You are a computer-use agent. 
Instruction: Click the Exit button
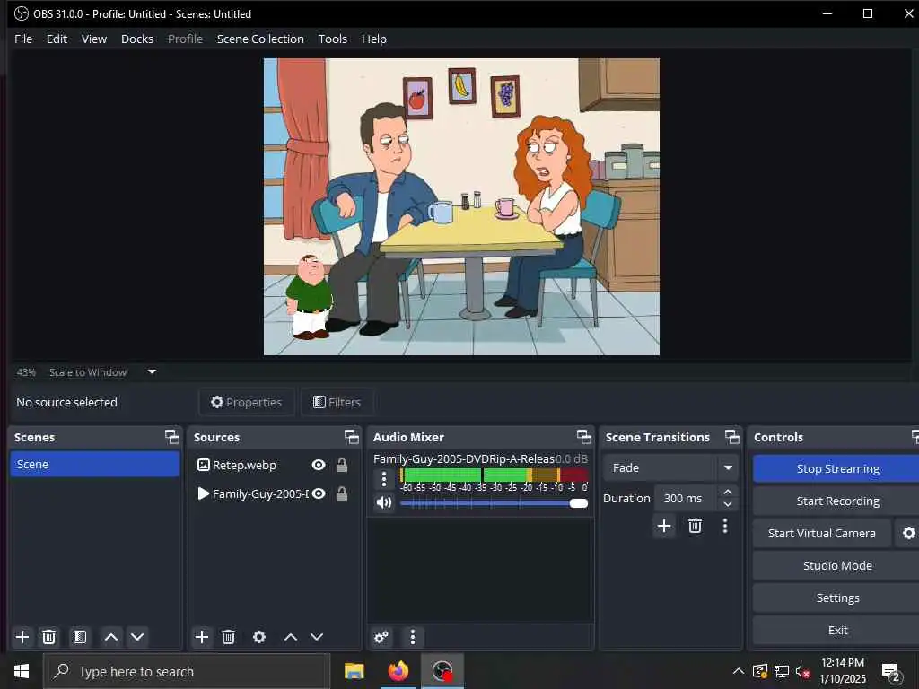pos(837,630)
